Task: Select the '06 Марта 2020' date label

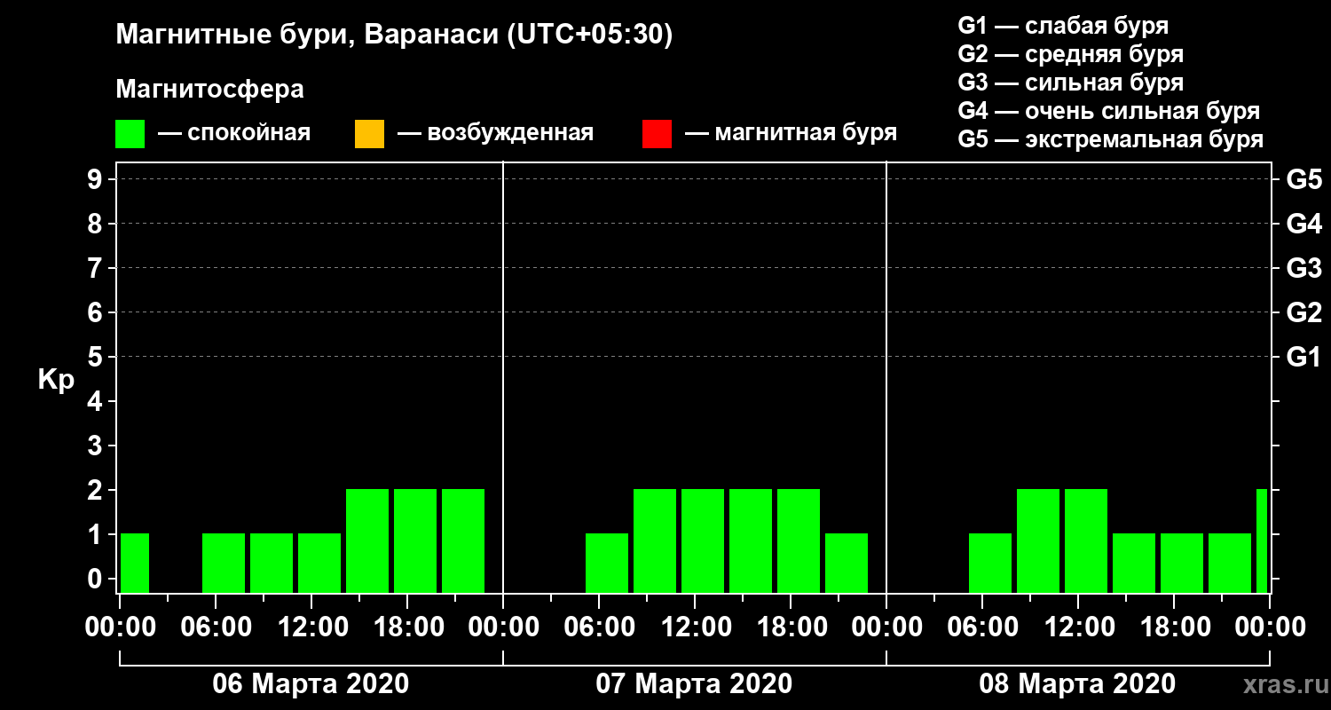Action: pyautogui.click(x=311, y=684)
